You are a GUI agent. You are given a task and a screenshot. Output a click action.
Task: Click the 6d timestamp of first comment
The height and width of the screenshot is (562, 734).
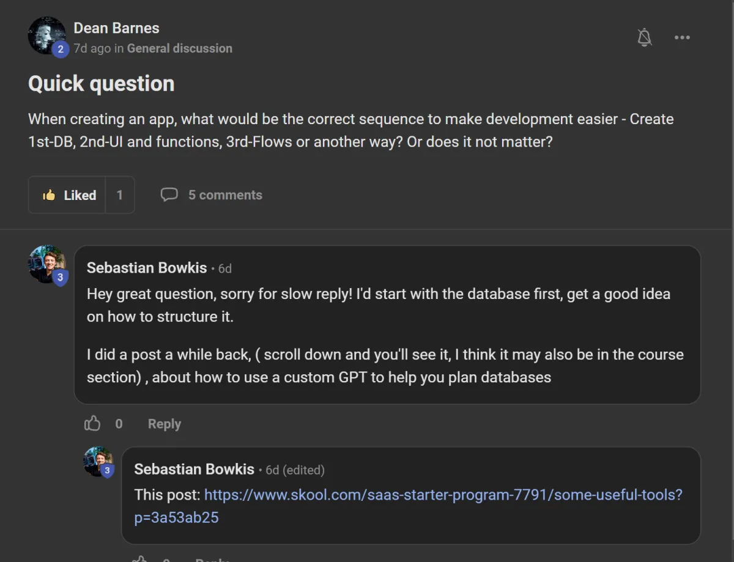point(225,268)
